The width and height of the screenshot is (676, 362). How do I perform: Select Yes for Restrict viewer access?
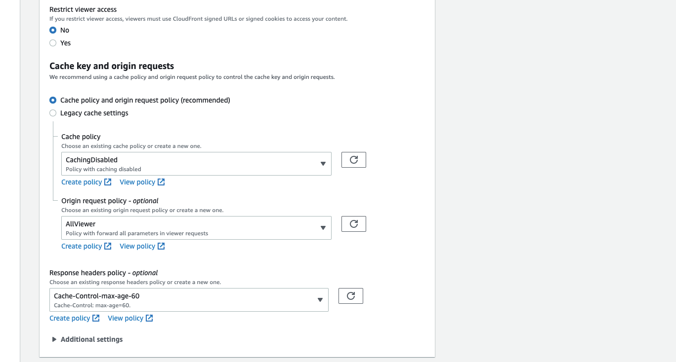click(53, 43)
